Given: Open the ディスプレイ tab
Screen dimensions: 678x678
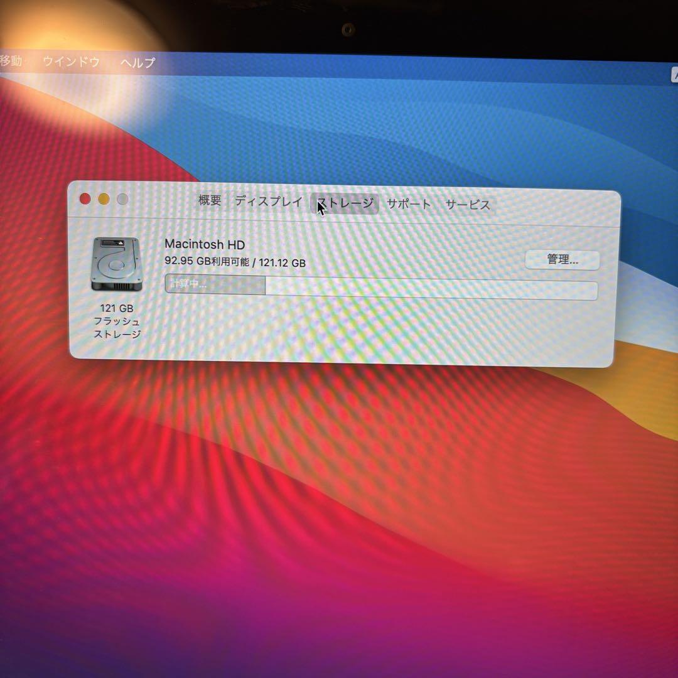Looking at the screenshot, I should click(x=269, y=202).
